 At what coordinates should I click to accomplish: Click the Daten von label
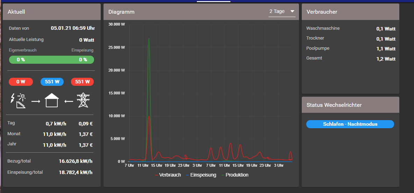[x=19, y=28]
